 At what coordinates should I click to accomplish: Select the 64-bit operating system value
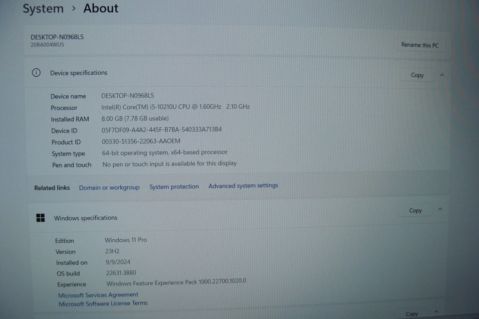(x=165, y=153)
